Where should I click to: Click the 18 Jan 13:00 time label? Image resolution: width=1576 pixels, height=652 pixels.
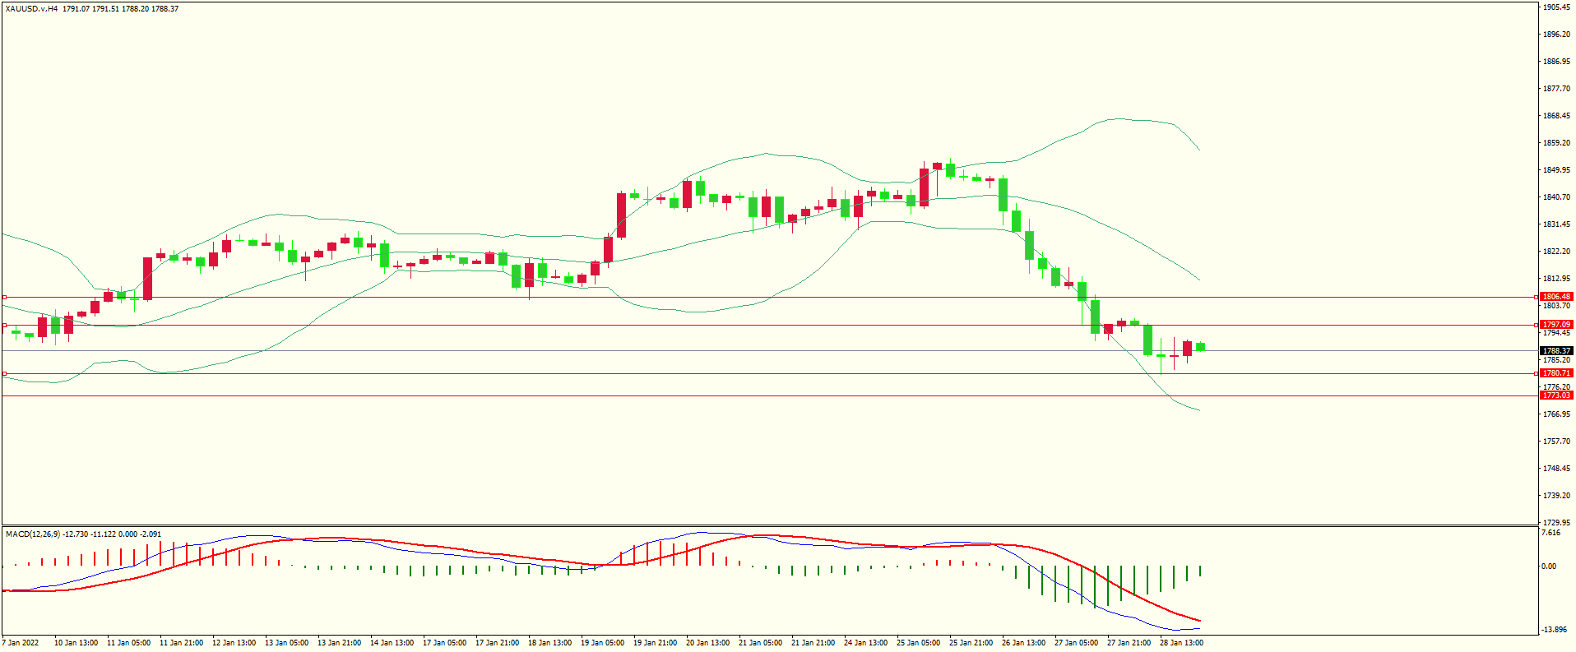point(549,643)
